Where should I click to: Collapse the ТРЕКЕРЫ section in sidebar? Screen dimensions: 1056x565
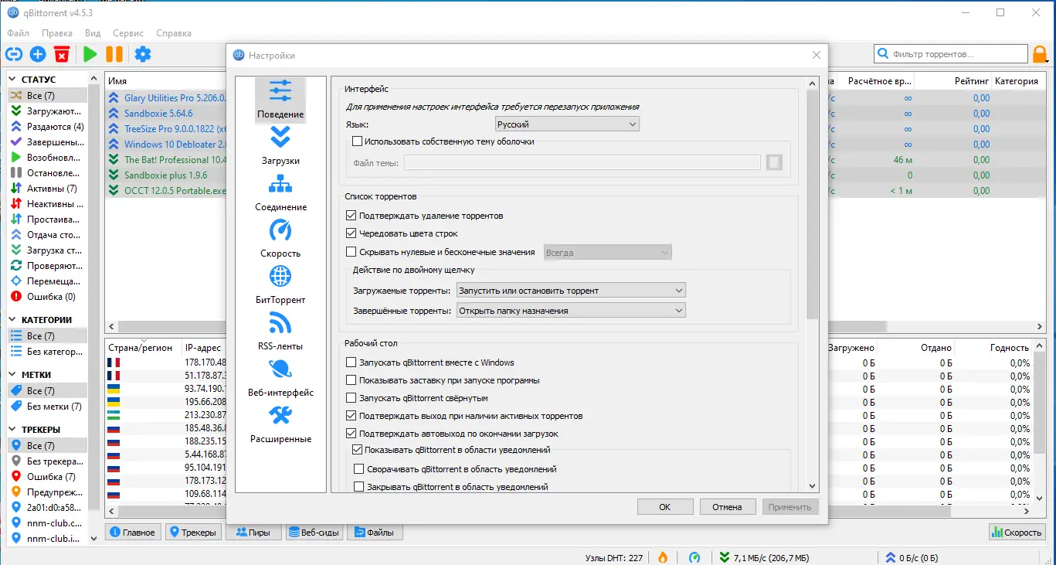click(x=14, y=430)
